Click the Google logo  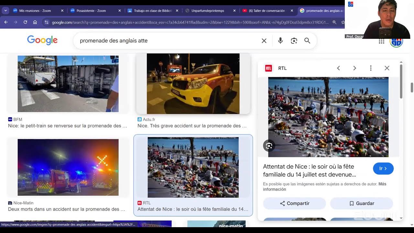pos(42,40)
